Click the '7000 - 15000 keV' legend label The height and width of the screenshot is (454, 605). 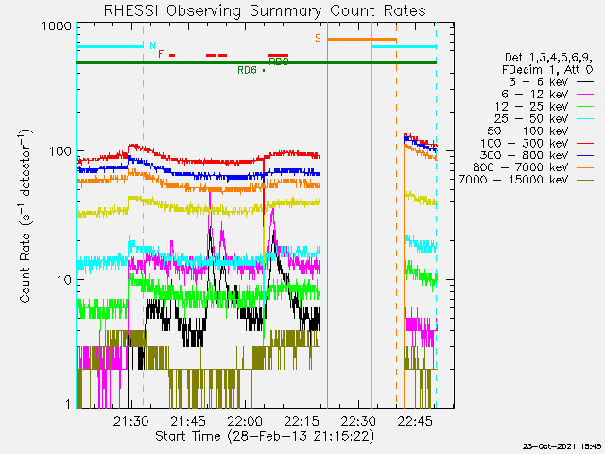point(513,180)
